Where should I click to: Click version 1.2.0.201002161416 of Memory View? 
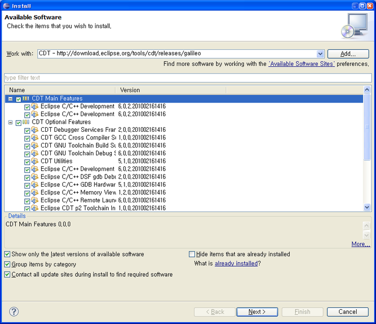pyautogui.click(x=142, y=192)
